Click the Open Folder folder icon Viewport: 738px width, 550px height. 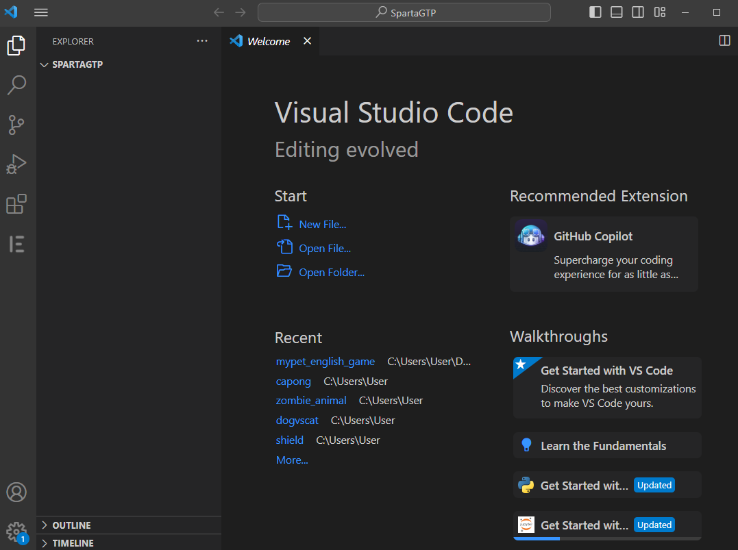point(284,271)
